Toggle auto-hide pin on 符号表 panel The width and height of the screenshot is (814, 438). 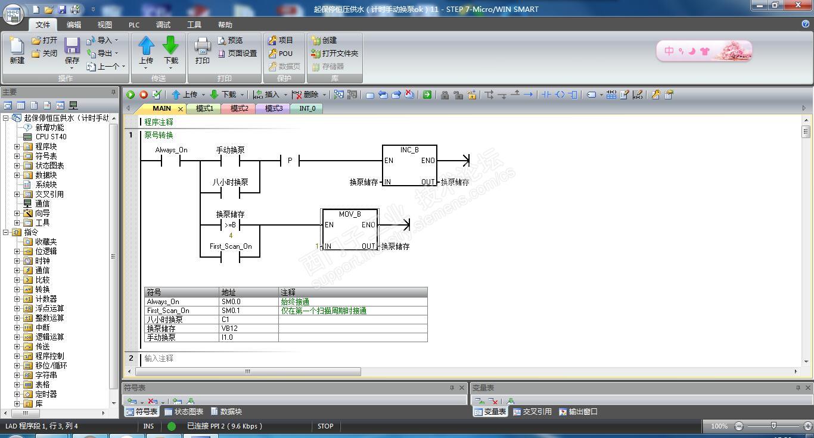452,388
